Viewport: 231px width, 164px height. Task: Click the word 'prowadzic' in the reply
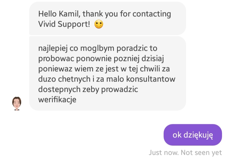point(120,90)
